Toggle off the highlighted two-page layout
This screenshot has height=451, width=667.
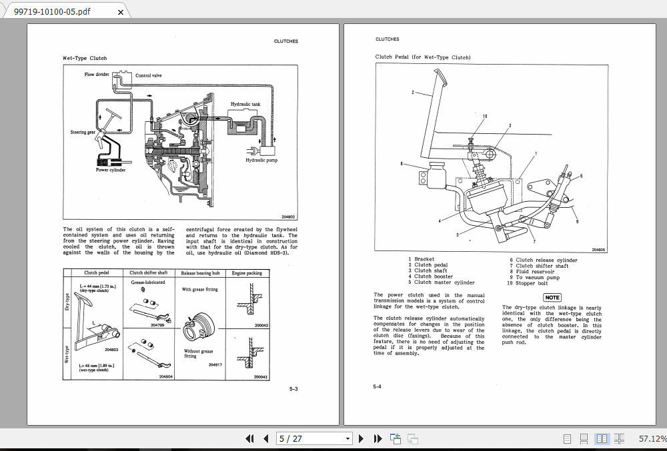coord(602,438)
